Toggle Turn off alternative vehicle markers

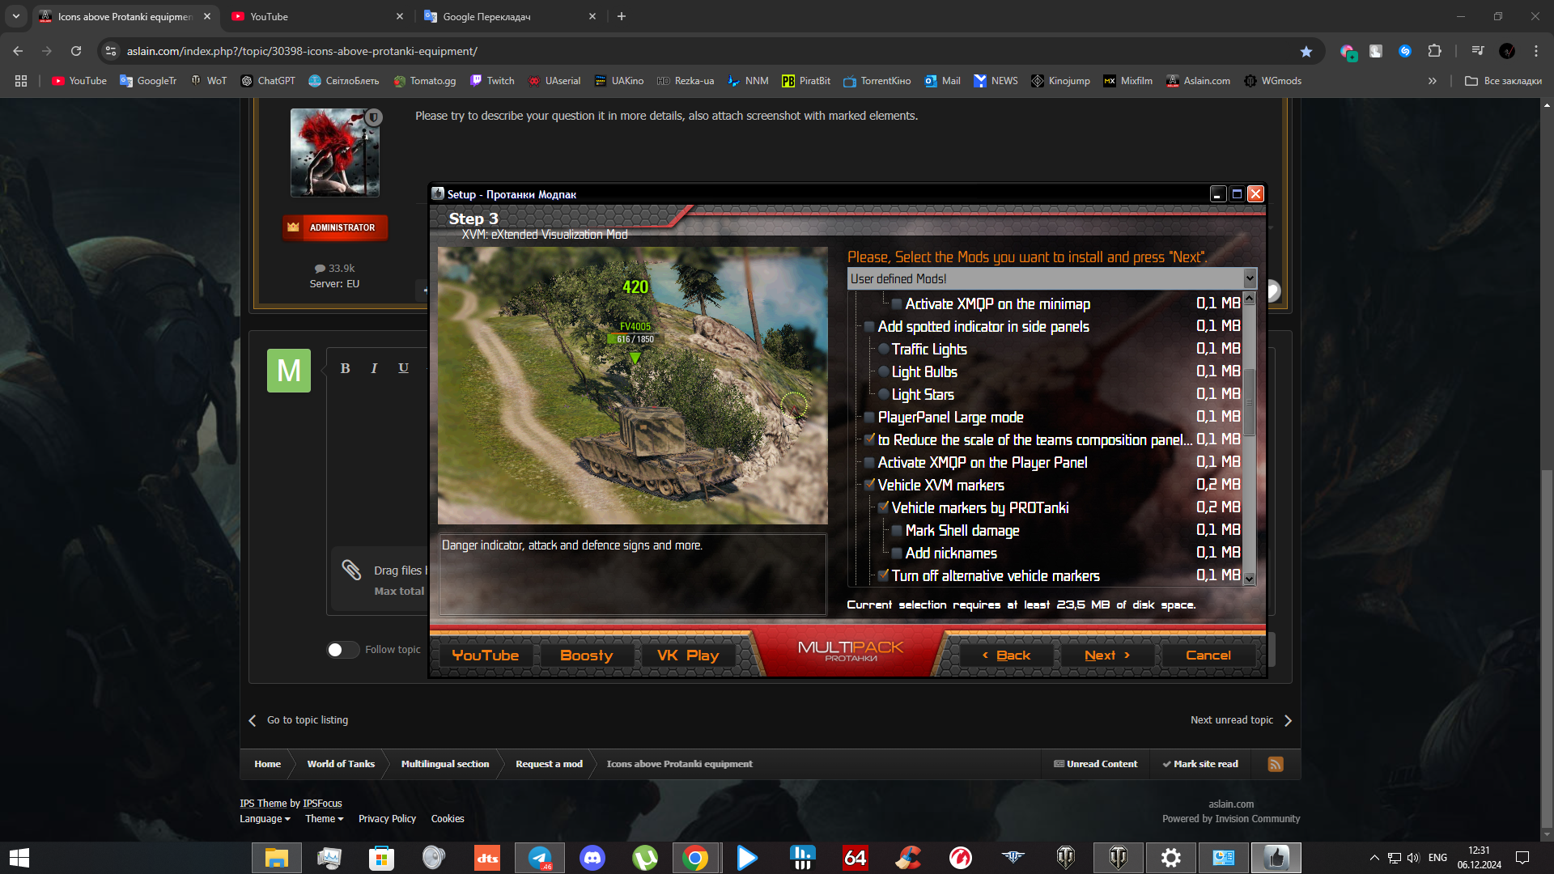(x=883, y=575)
